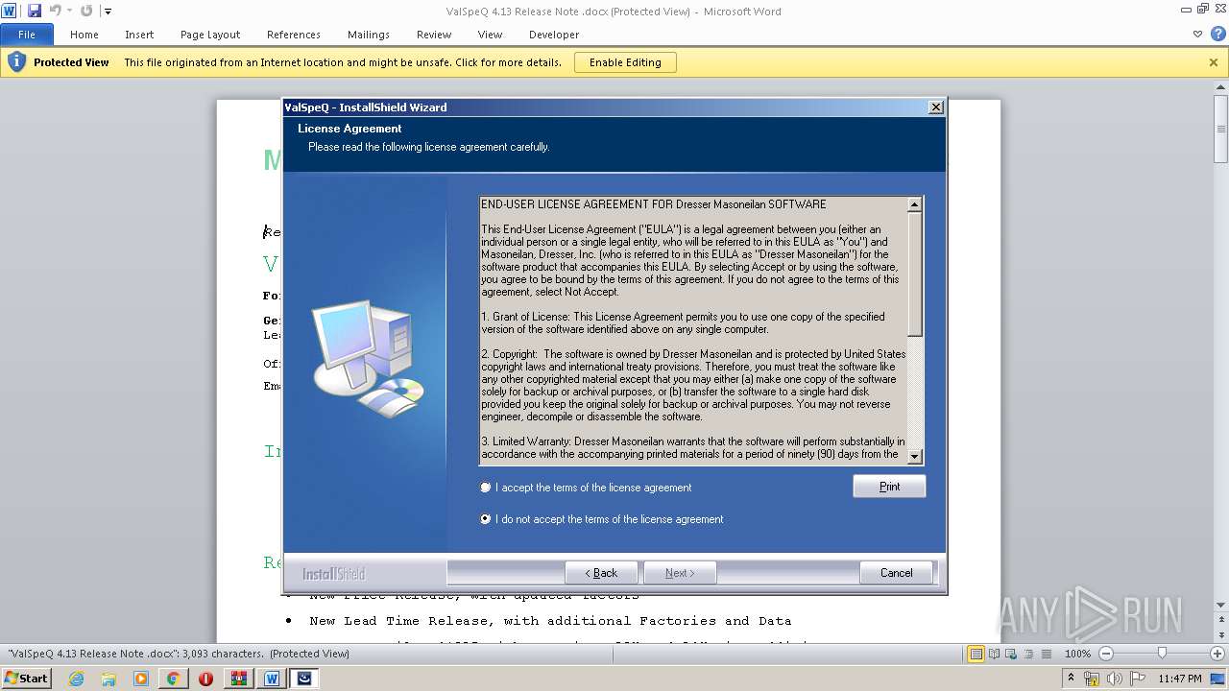Click the license text scrollbar down arrow

point(915,457)
